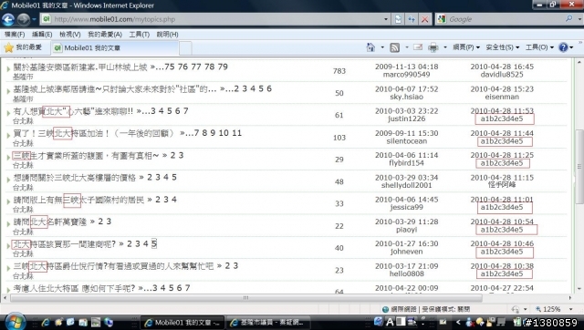Click last poster davidlu8525
The height and width of the screenshot is (330, 584).
tap(502, 75)
